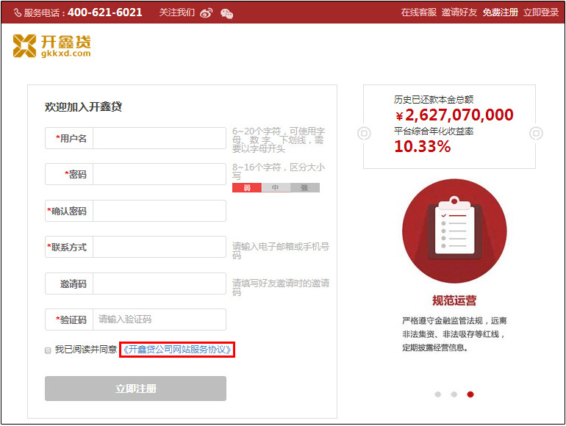Select the third red carousel dot
This screenshot has width=566, height=426.
pos(470,394)
